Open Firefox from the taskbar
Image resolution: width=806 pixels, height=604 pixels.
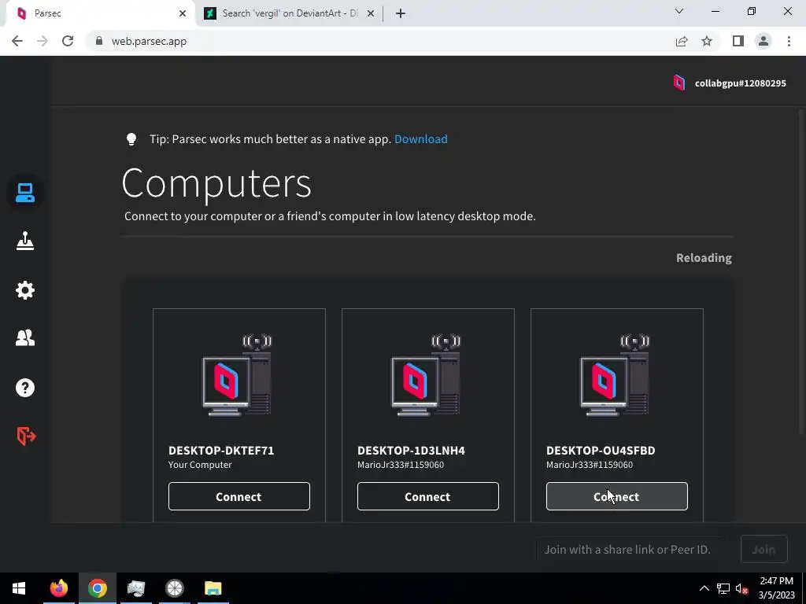pos(58,588)
